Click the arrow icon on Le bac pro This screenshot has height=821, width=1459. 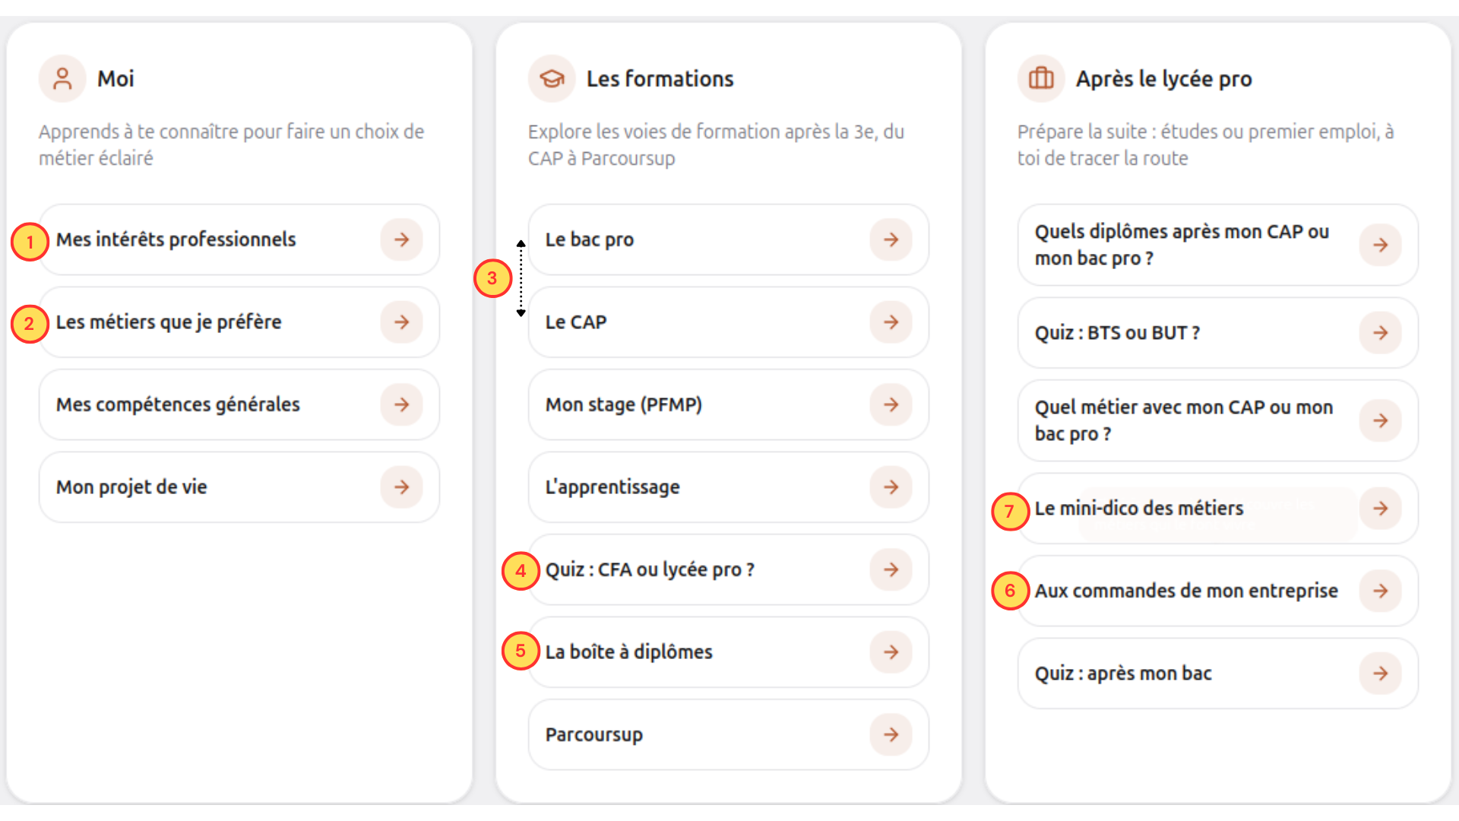[891, 239]
